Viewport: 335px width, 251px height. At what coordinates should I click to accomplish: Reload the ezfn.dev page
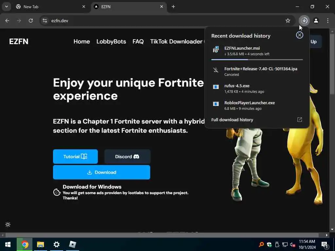(31, 21)
